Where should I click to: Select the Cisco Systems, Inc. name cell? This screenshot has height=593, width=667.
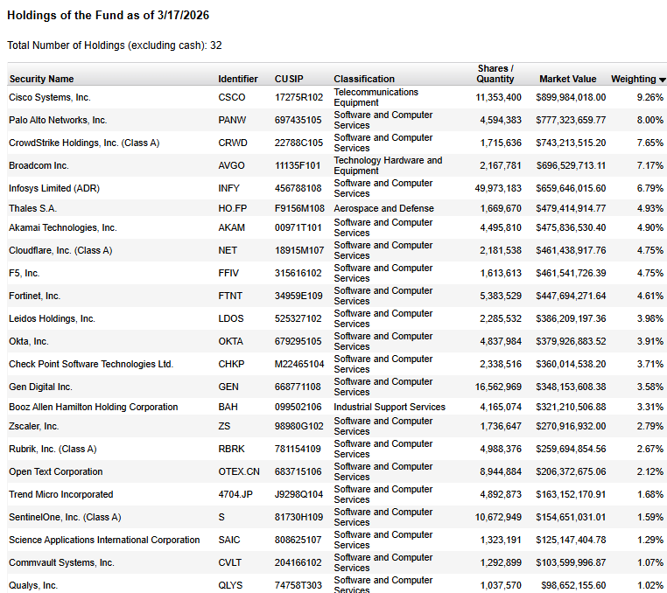(x=49, y=97)
